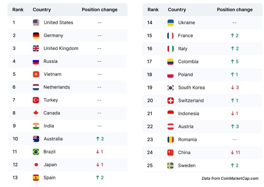Viewport: 264px width, 187px height.
Task: Select the Vietnam flag icon
Action: (x=36, y=74)
